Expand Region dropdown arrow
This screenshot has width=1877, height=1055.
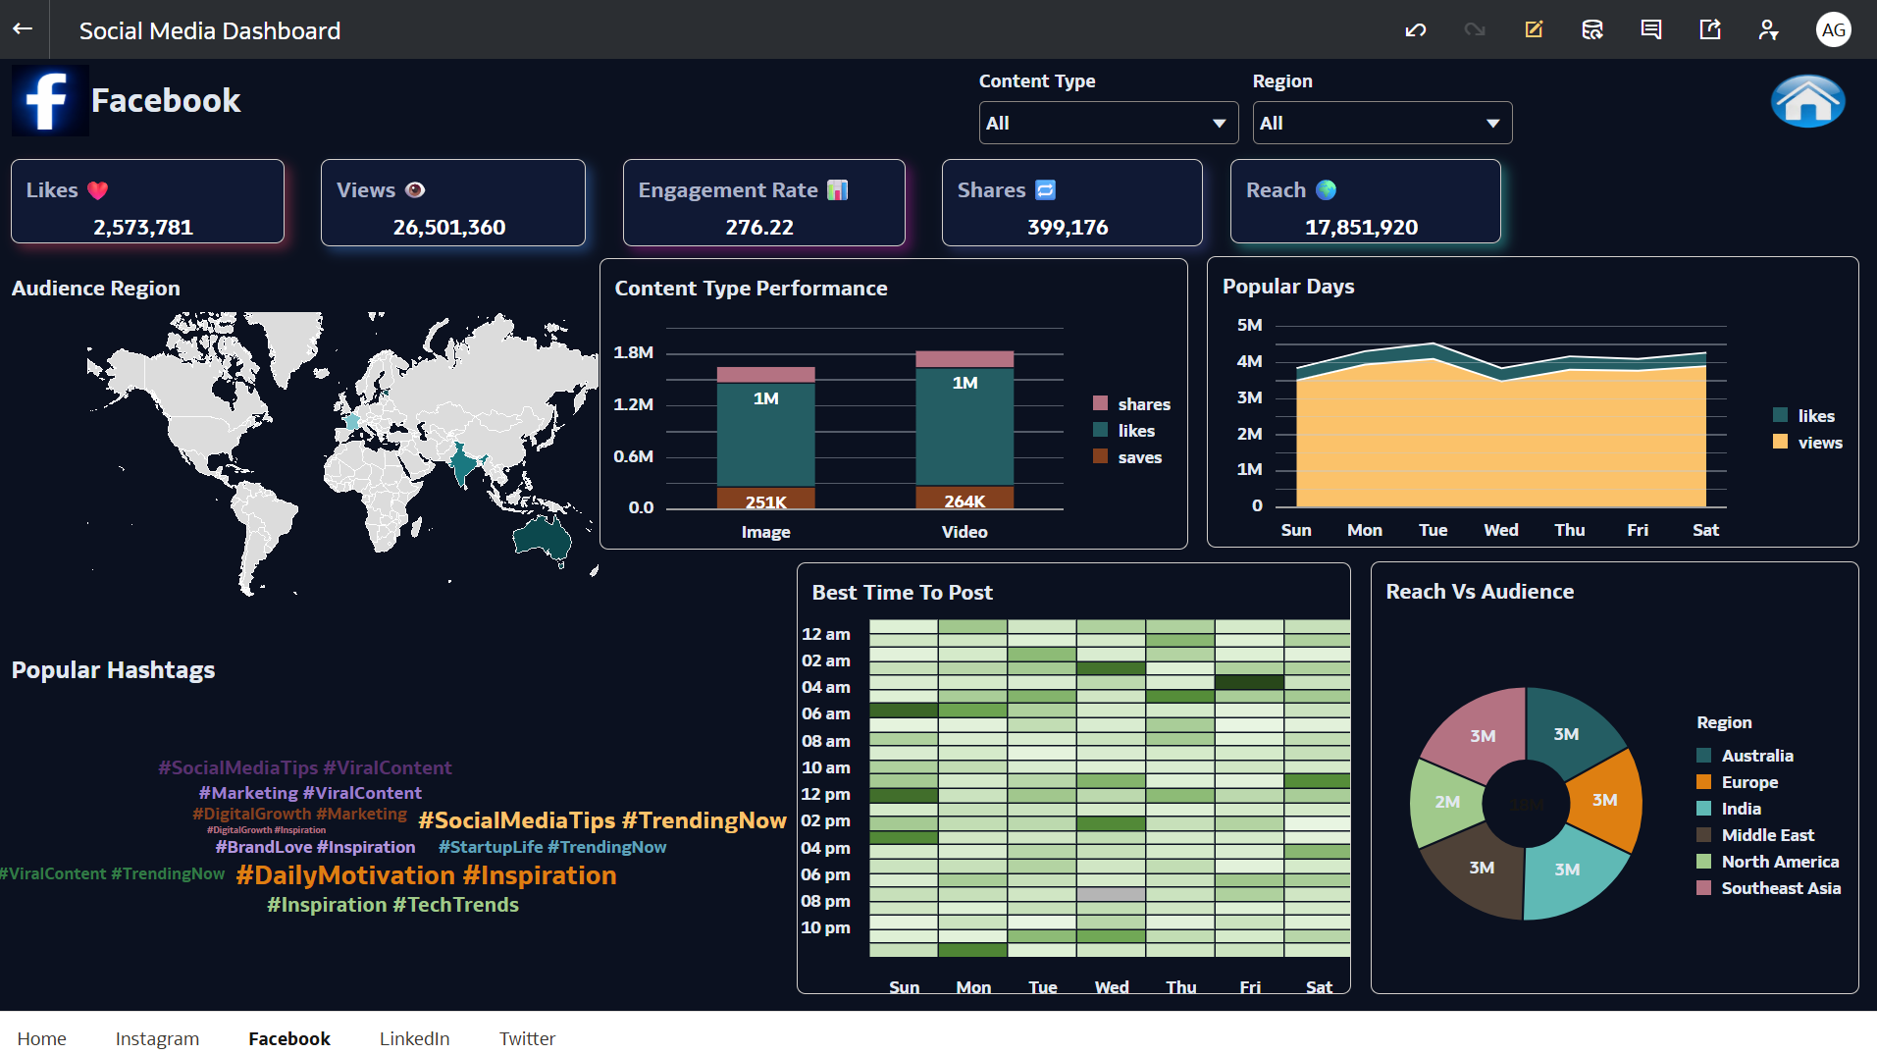point(1492,124)
